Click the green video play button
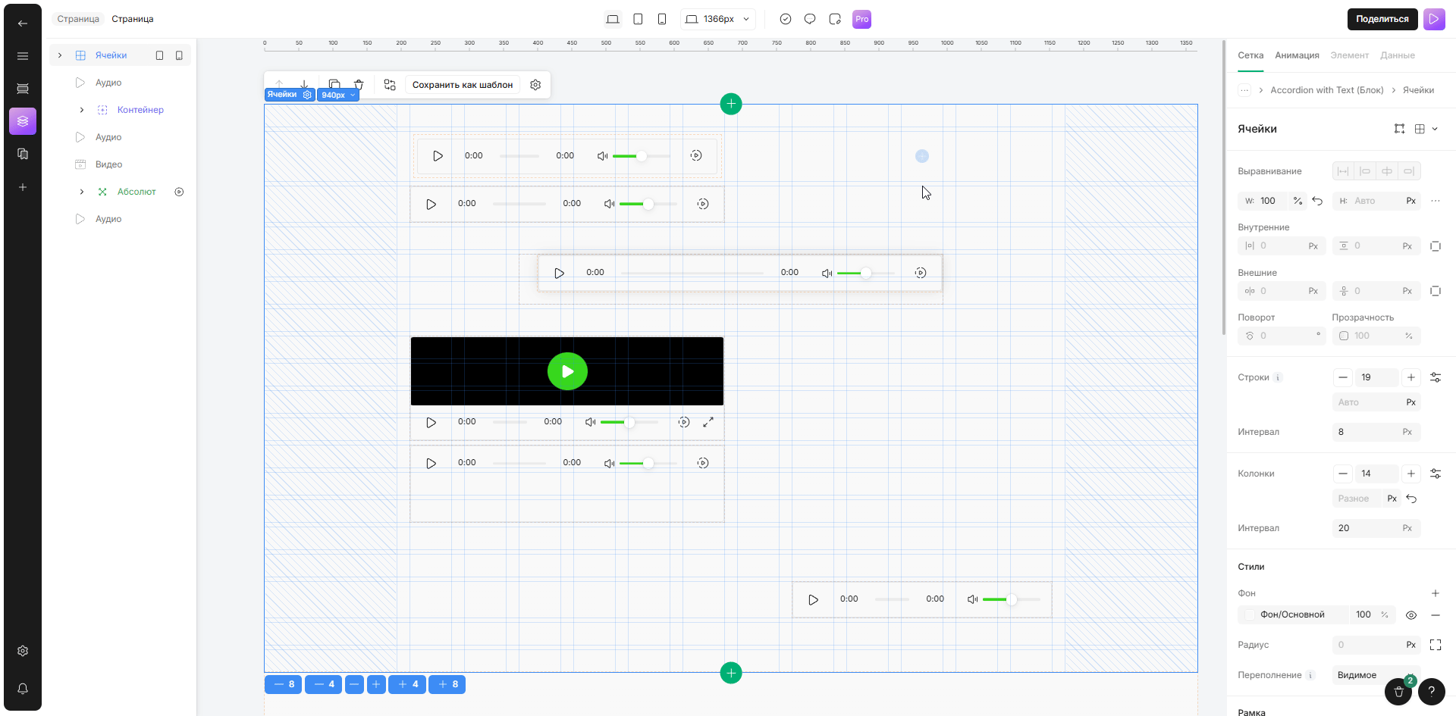The image size is (1456, 716). pyautogui.click(x=567, y=371)
